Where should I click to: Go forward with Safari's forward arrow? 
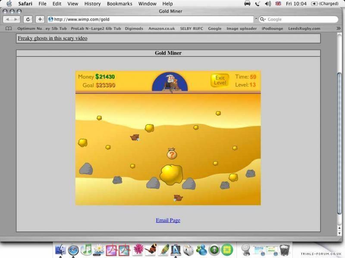[x=16, y=19]
